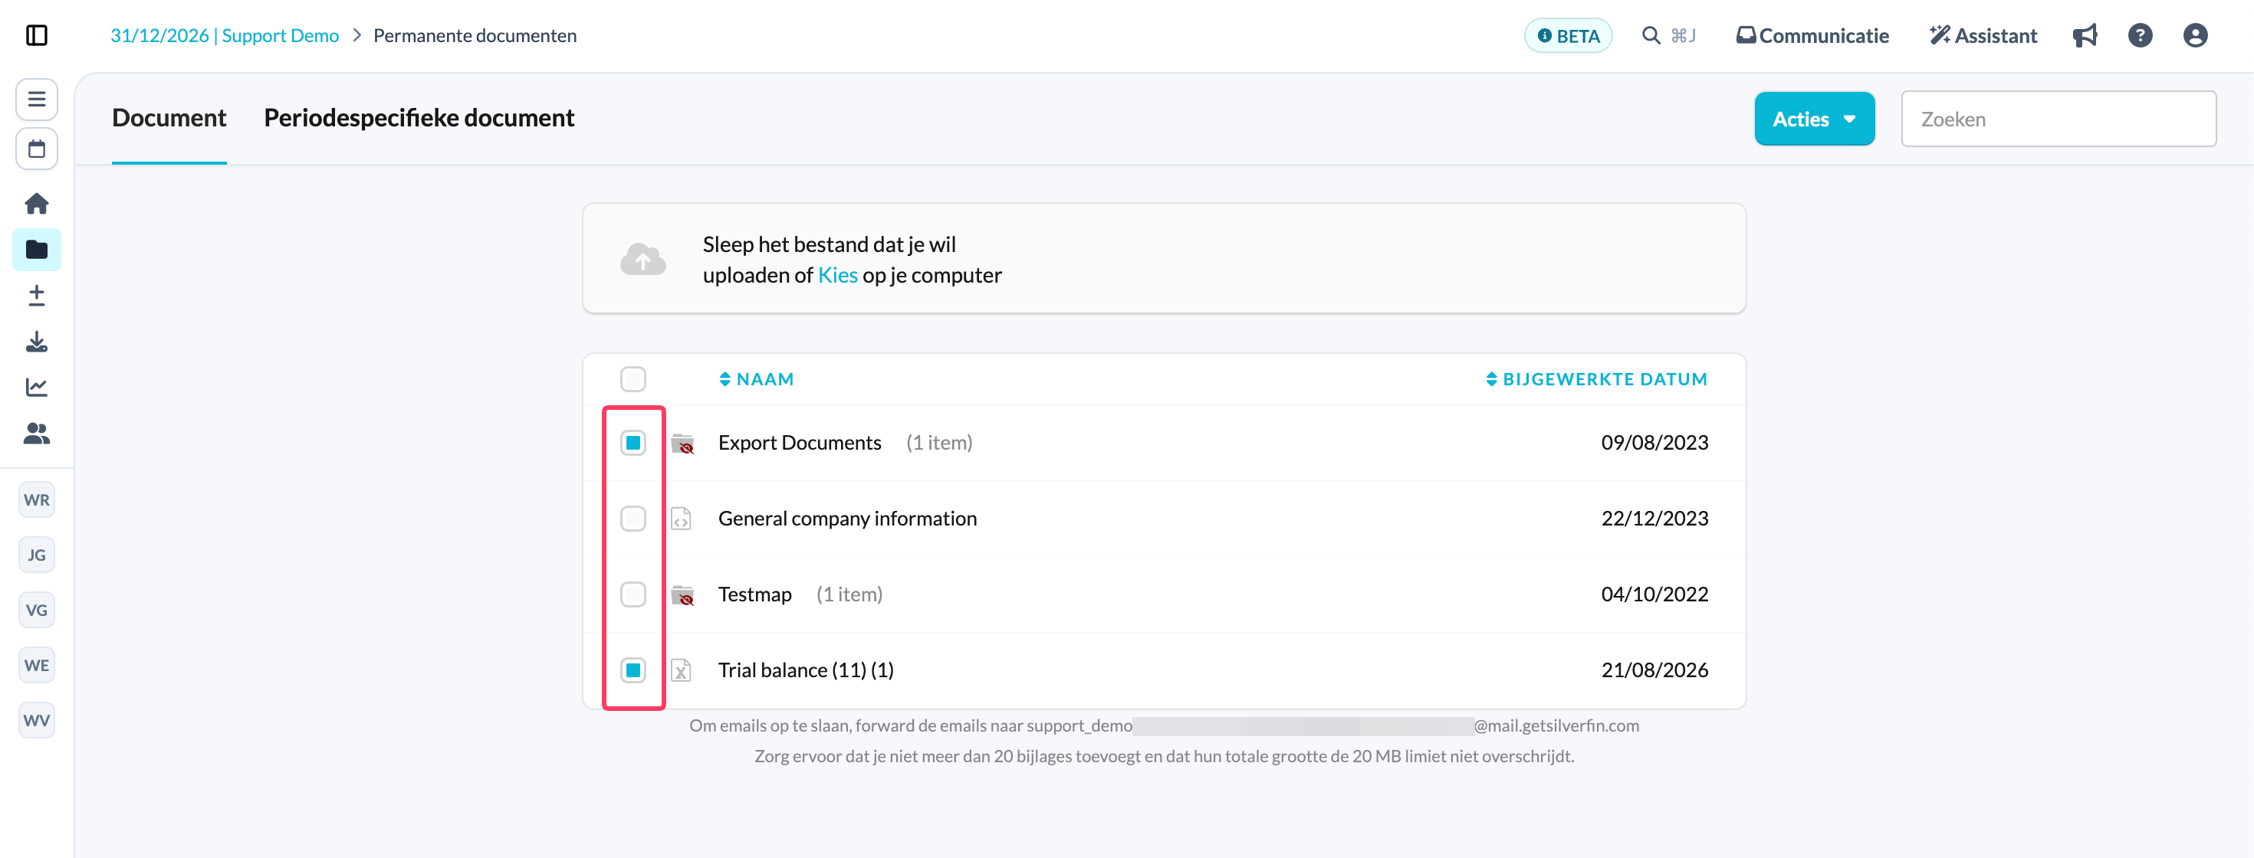2254x858 pixels.
Task: Open the help question mark icon
Action: click(2139, 35)
